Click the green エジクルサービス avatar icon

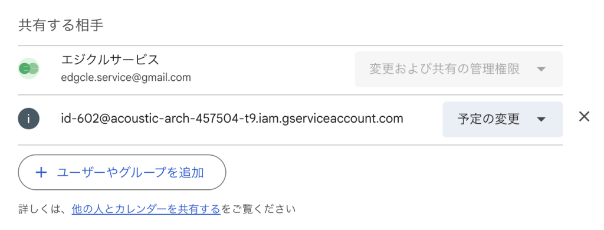tap(29, 69)
